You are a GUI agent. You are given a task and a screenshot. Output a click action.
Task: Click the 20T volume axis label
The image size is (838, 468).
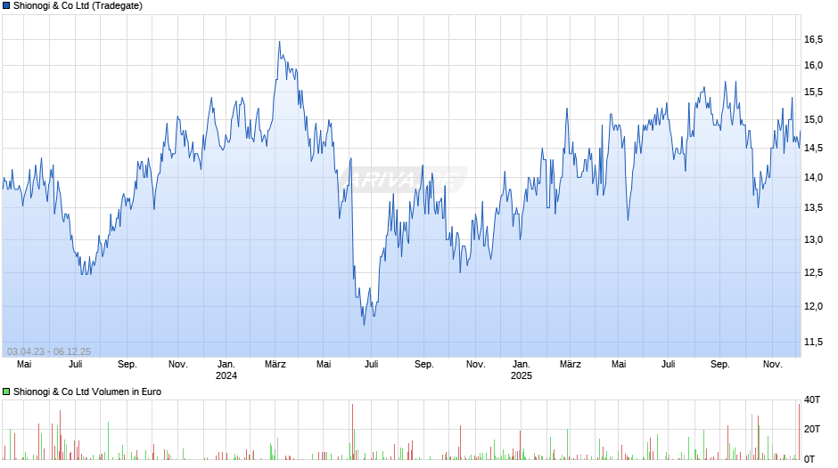point(812,429)
